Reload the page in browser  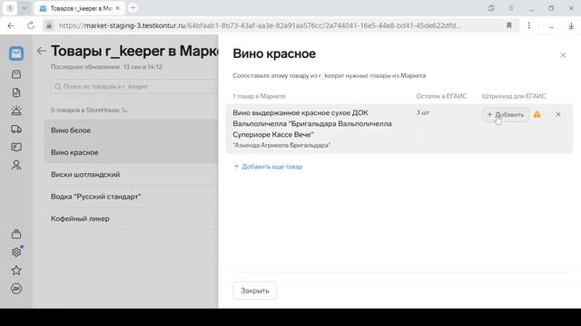(x=30, y=25)
